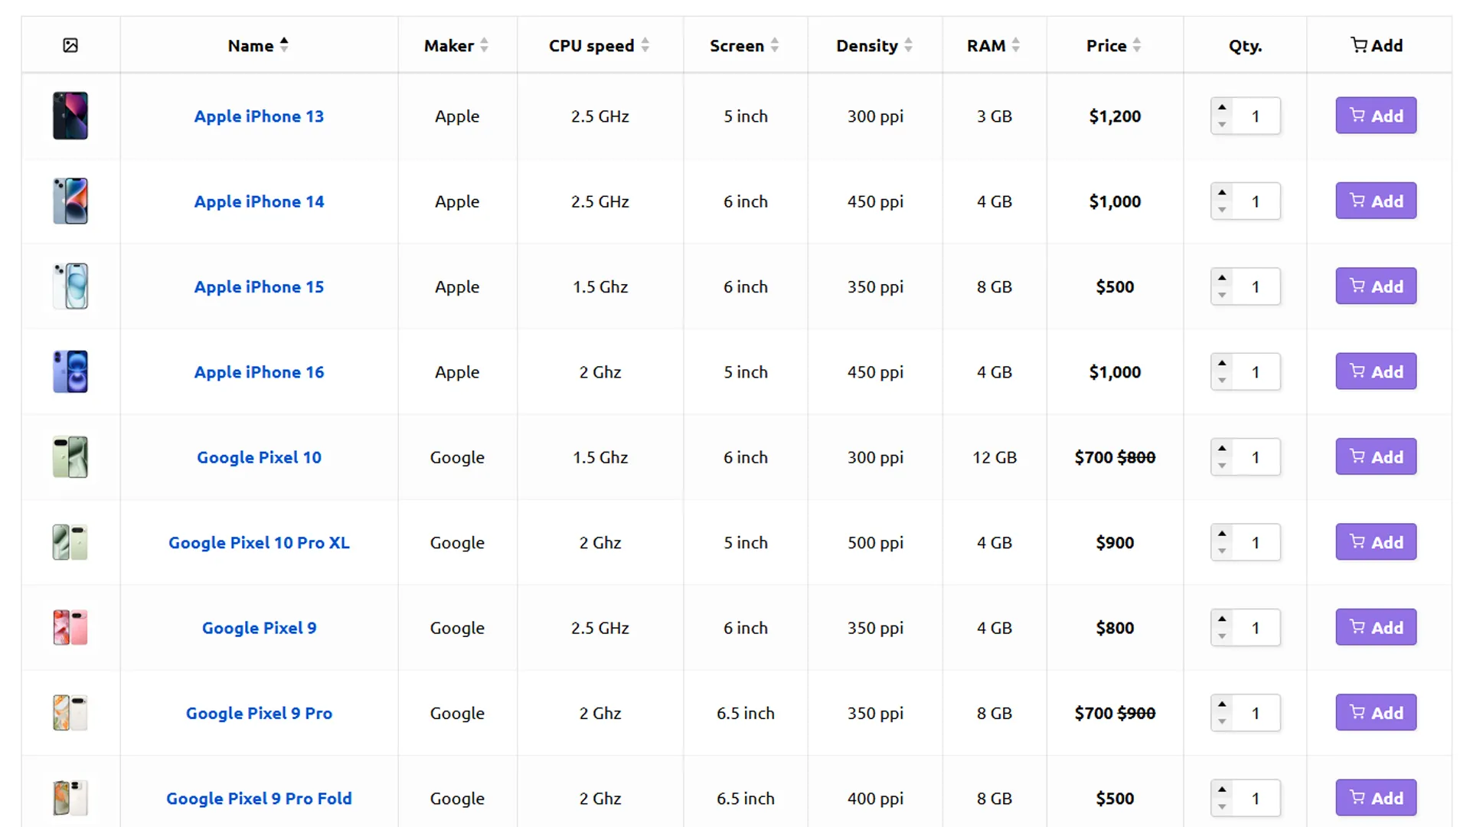Add Apple iPhone 15 to cart

(x=1376, y=286)
